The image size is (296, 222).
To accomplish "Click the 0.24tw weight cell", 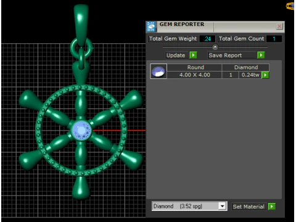I will tap(250, 75).
